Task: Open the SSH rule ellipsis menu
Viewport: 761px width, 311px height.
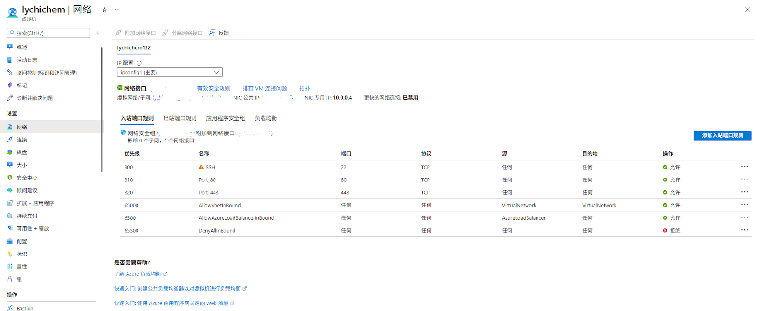Action: point(744,167)
